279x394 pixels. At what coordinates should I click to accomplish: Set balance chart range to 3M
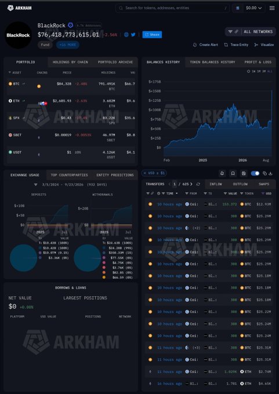(x=264, y=71)
